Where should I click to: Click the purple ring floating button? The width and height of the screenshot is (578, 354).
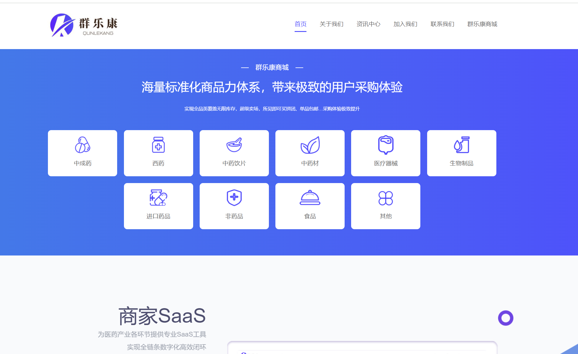(506, 318)
